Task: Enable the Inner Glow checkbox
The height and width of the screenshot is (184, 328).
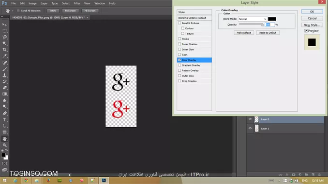Action: pos(179,49)
